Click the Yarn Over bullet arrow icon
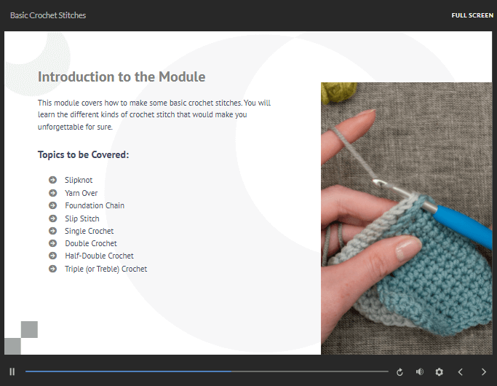This screenshot has width=497, height=386. coord(52,193)
